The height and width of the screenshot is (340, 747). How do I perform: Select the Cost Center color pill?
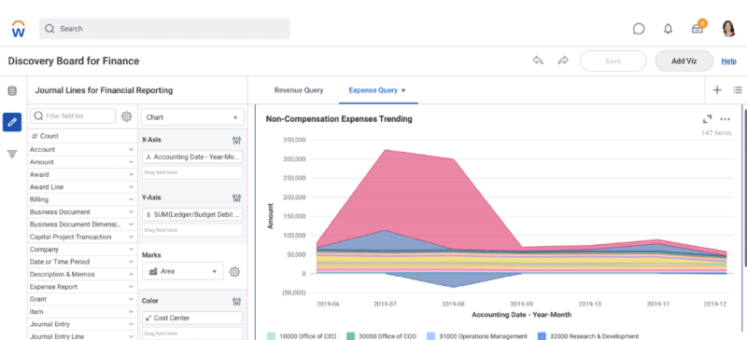[x=192, y=318]
